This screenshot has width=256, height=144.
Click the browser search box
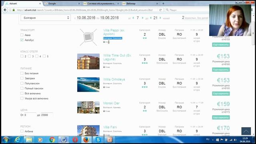188,10
